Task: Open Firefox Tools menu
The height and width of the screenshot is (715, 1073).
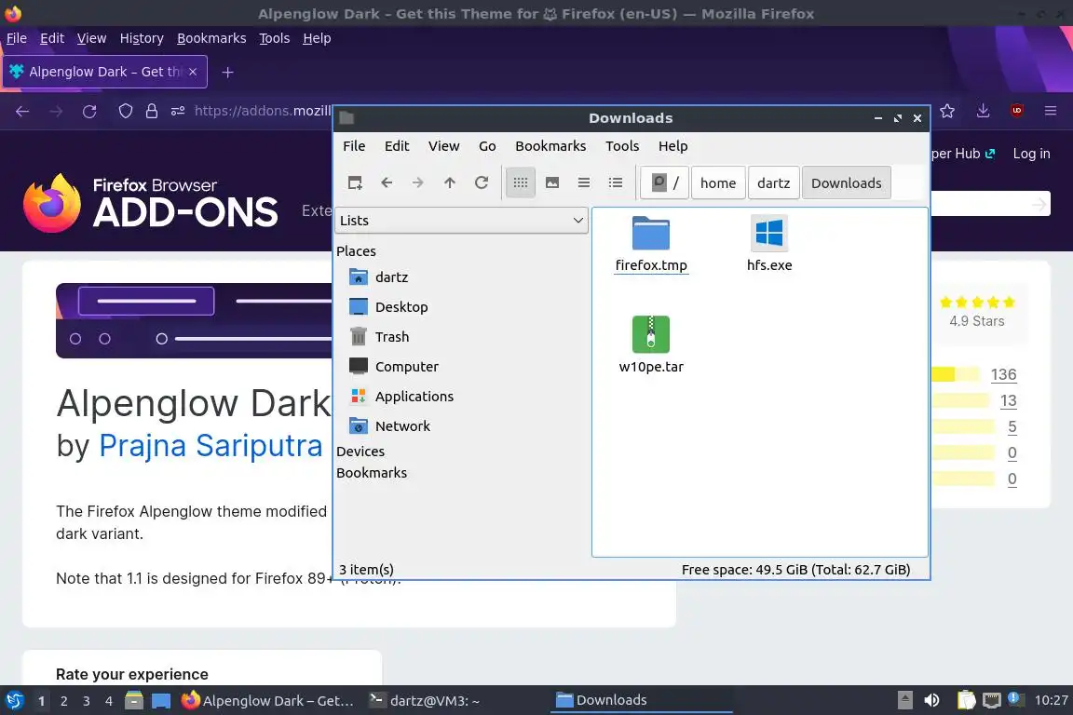Action: pyautogui.click(x=275, y=38)
